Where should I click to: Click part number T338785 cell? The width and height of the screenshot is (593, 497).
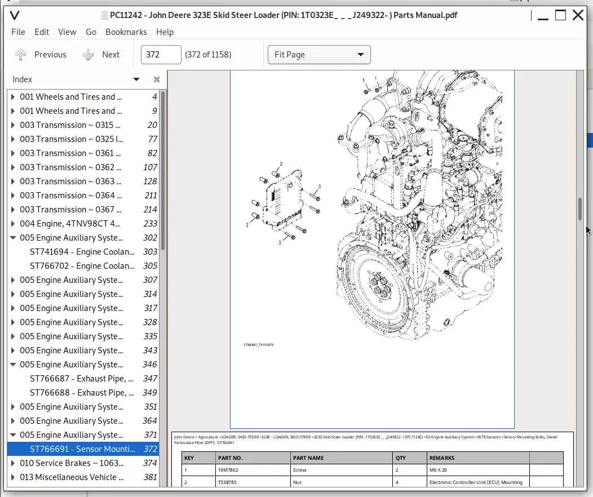(253, 482)
